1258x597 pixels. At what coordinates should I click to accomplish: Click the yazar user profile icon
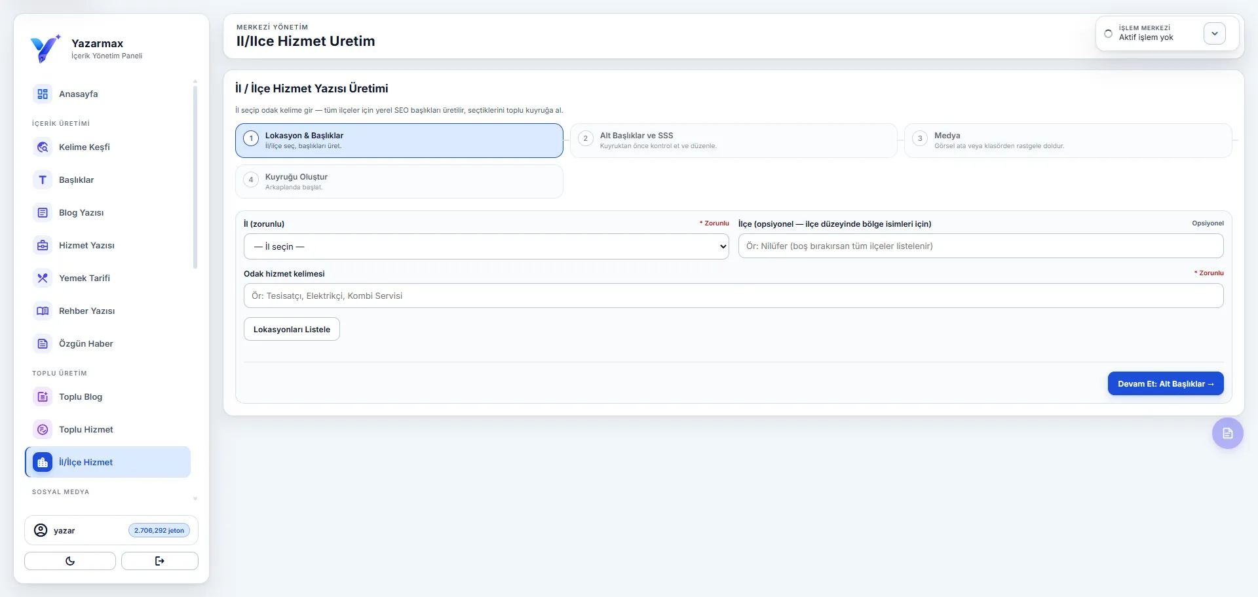(41, 530)
